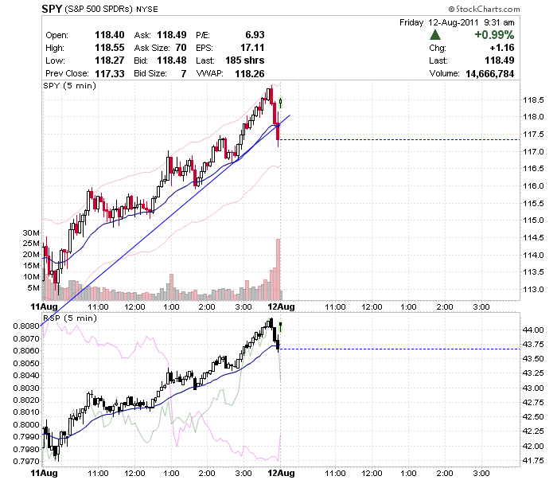Select the Prev Close value 117.33
Screen dimensions: 557x480
click(110, 73)
